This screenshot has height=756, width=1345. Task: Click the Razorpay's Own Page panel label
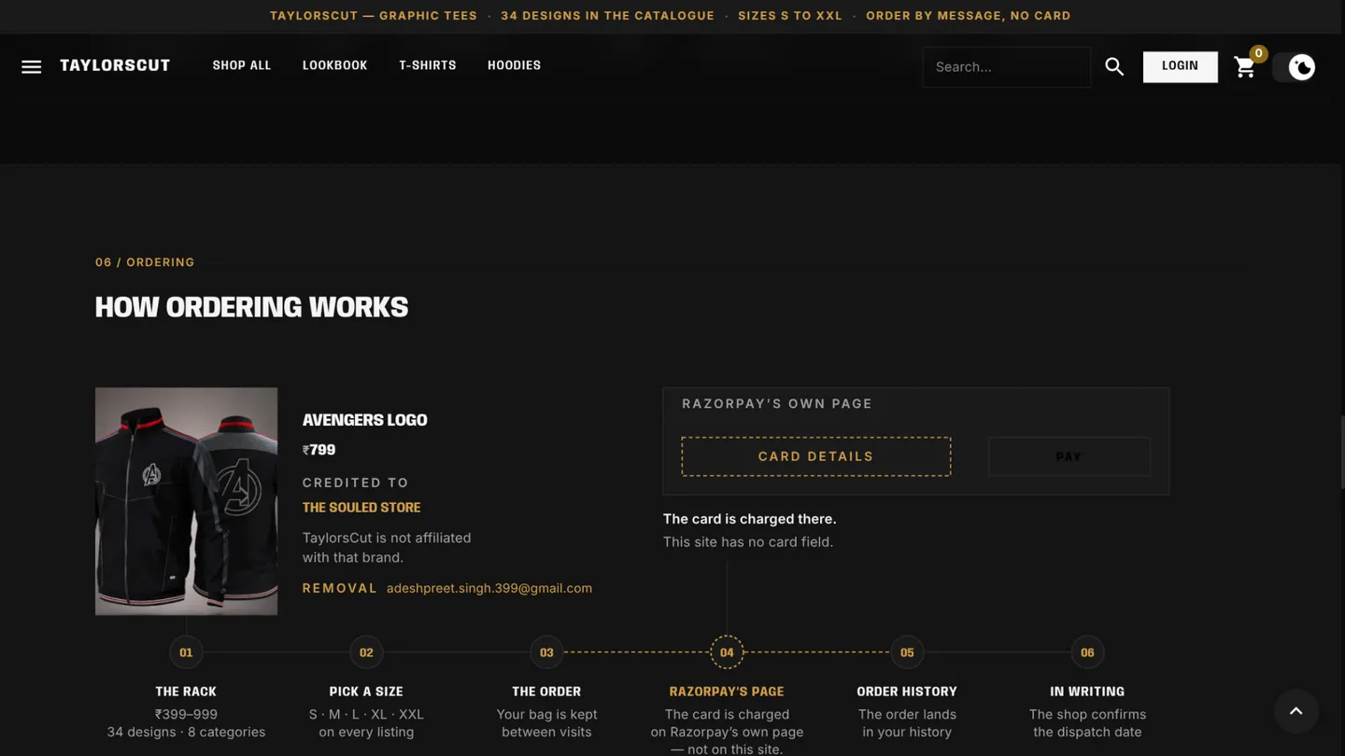(777, 404)
